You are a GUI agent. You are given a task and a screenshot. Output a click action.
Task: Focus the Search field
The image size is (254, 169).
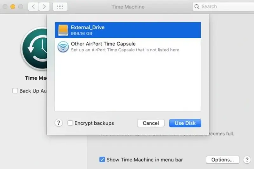[x=223, y=7]
